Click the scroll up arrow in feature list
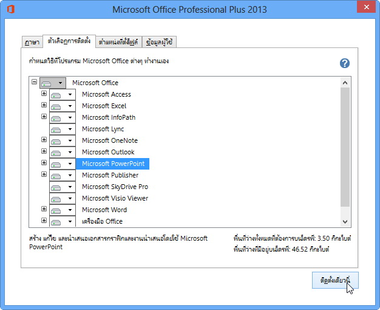Viewport: 380px width, 310px height. [x=345, y=83]
